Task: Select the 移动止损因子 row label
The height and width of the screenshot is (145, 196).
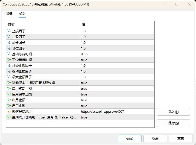Action: (22, 71)
